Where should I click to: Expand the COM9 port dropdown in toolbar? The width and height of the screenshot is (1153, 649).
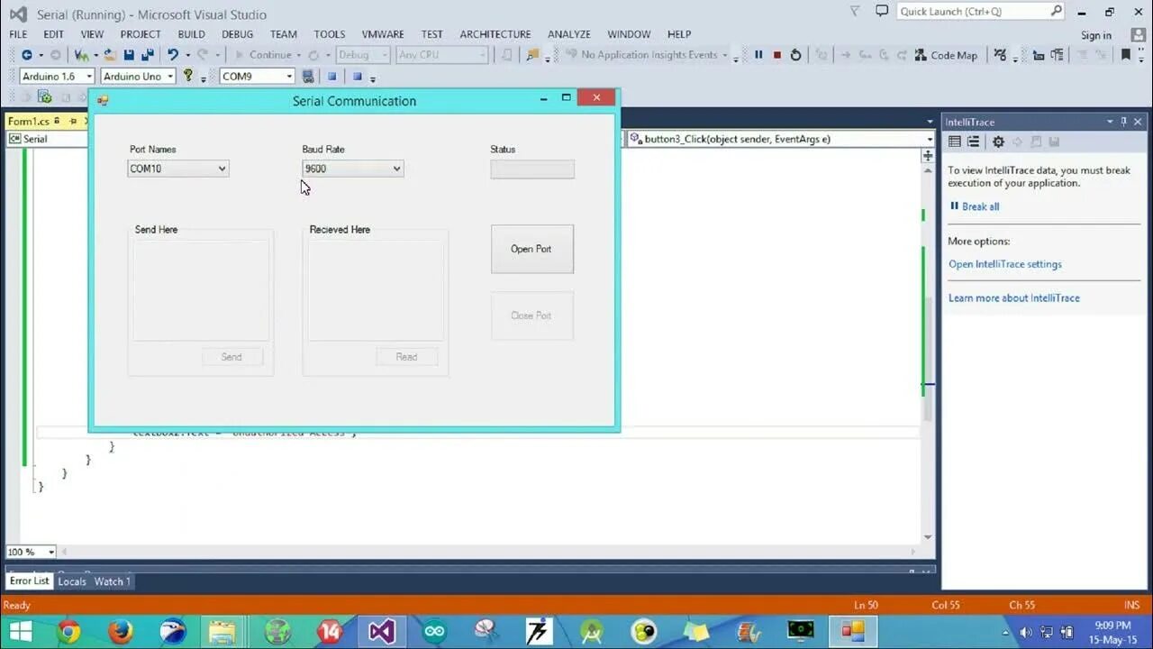[289, 77]
